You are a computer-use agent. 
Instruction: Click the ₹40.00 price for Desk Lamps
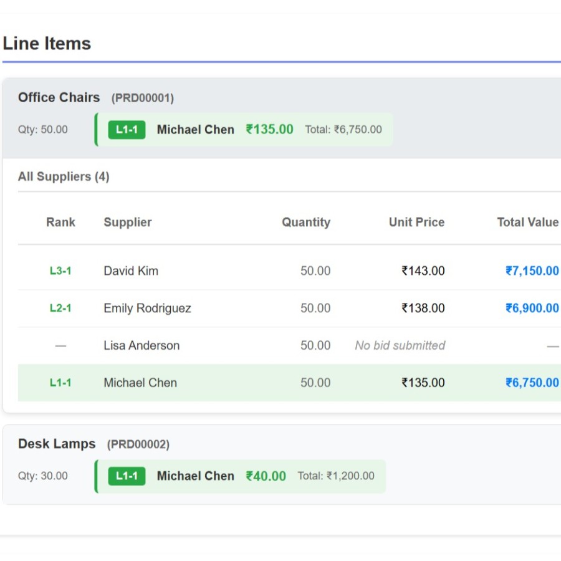(x=266, y=476)
